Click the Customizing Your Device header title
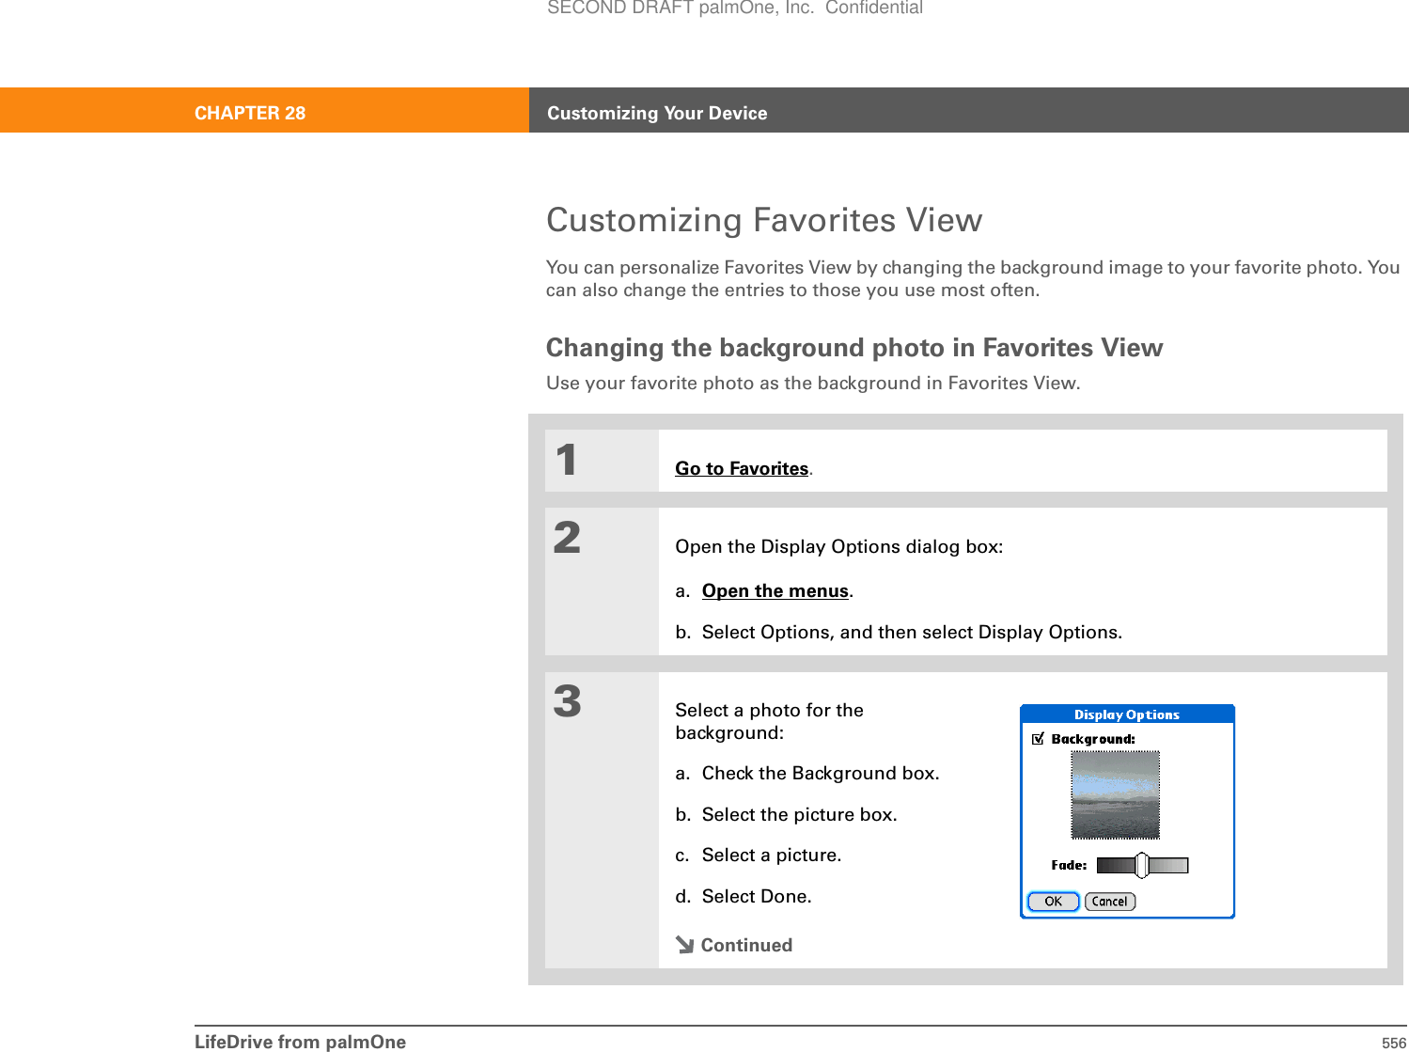The height and width of the screenshot is (1052, 1409). click(657, 113)
